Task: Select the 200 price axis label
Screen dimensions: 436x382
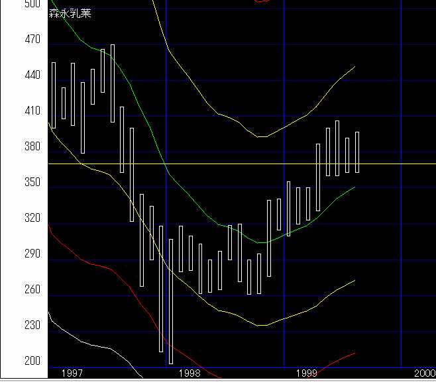Action: click(x=32, y=361)
